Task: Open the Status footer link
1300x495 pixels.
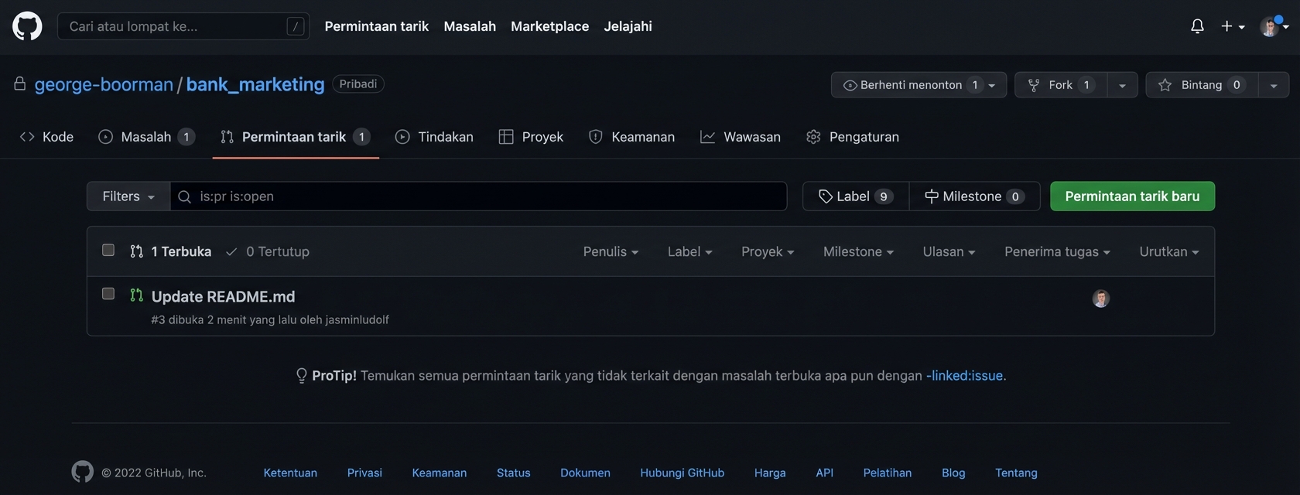Action: point(514,473)
